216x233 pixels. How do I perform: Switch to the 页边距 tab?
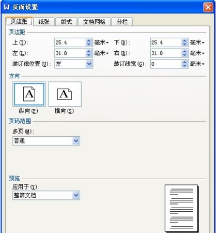pyautogui.click(x=19, y=21)
